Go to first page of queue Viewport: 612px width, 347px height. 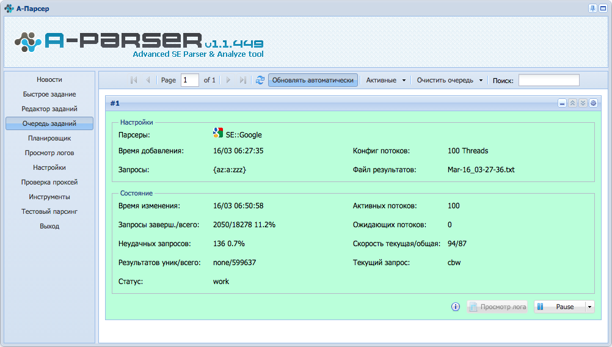coord(134,80)
